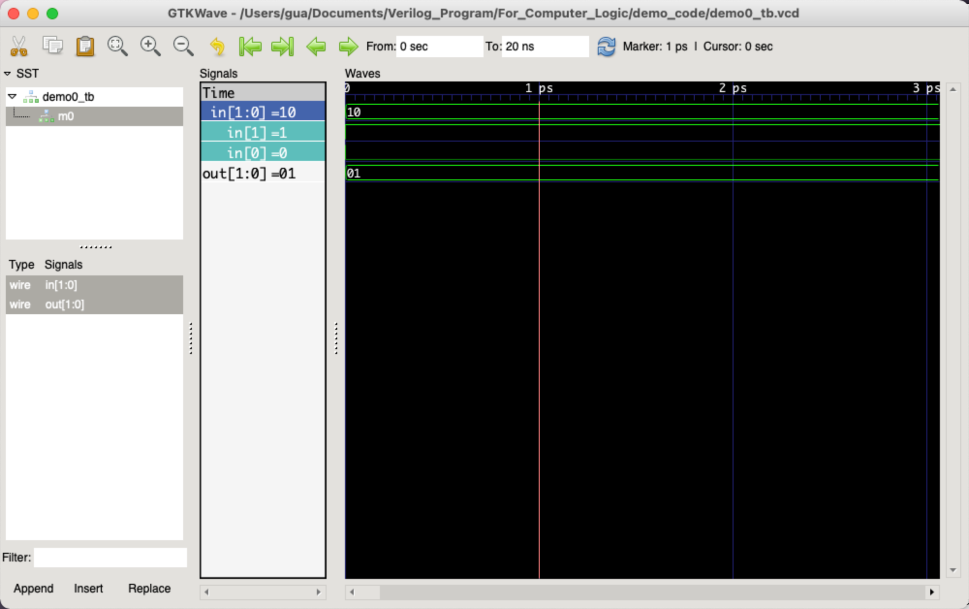Click the waves vertical scrollbar up arrow
This screenshot has width=969, height=609.
tap(953, 89)
